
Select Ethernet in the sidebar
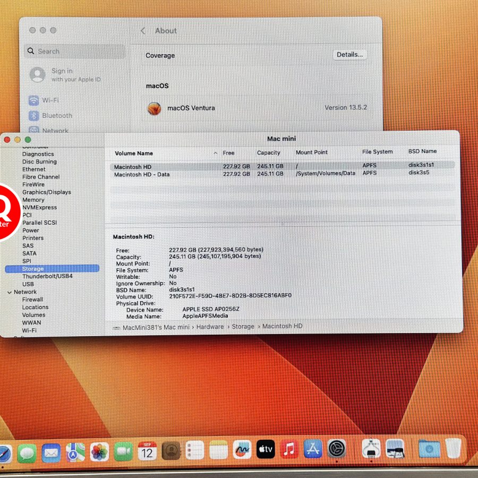coord(34,169)
